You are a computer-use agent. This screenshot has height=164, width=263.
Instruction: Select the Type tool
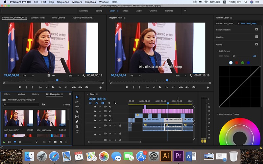point(77,132)
